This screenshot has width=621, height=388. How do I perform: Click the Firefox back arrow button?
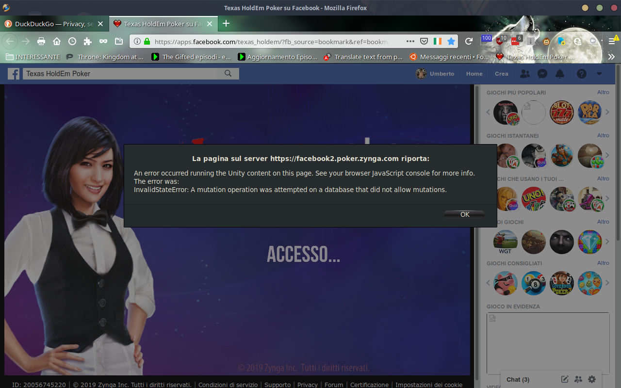(10, 41)
